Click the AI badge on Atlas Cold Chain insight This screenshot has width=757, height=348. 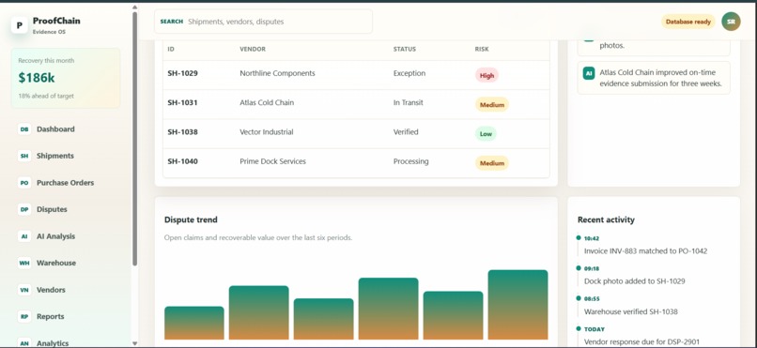click(589, 73)
